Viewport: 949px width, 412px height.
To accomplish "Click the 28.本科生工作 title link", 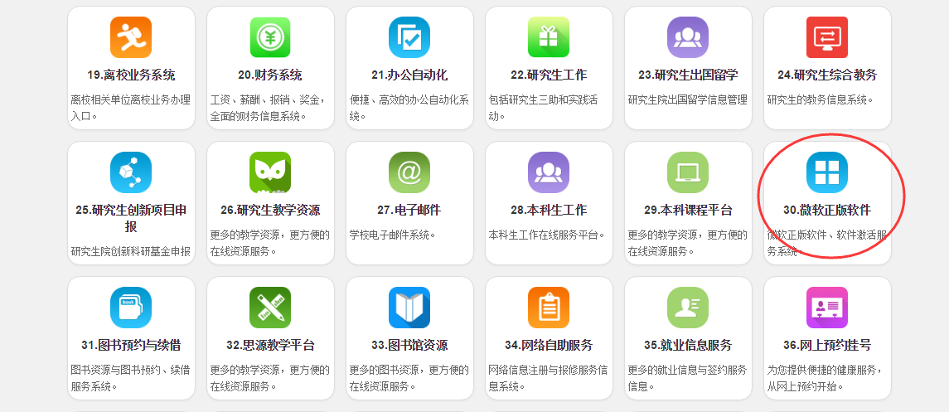I will (549, 211).
